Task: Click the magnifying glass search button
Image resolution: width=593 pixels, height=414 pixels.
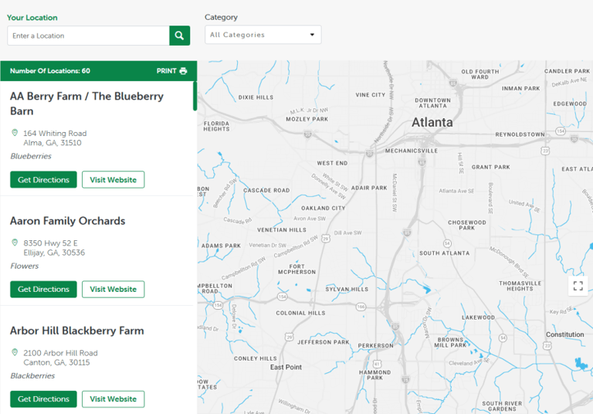Action: tap(179, 36)
